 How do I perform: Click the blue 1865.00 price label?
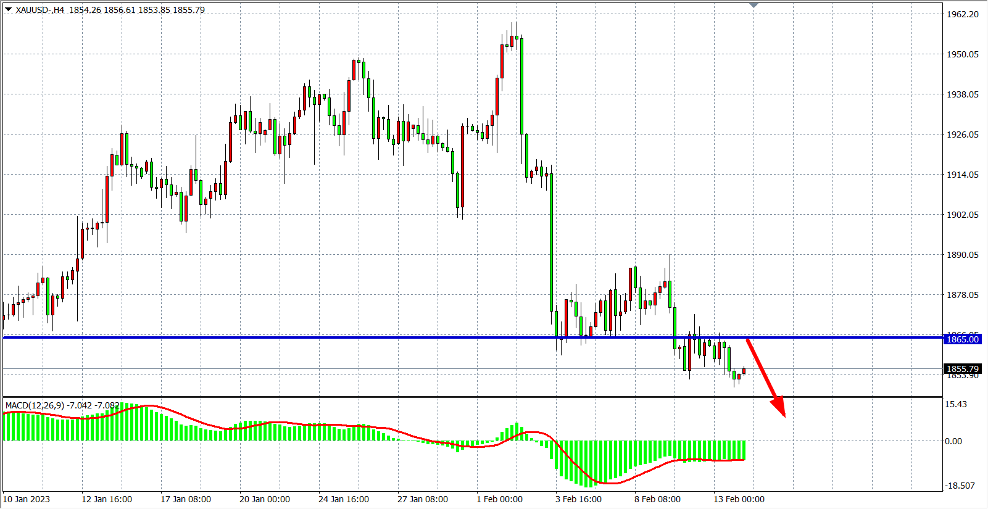coord(963,339)
